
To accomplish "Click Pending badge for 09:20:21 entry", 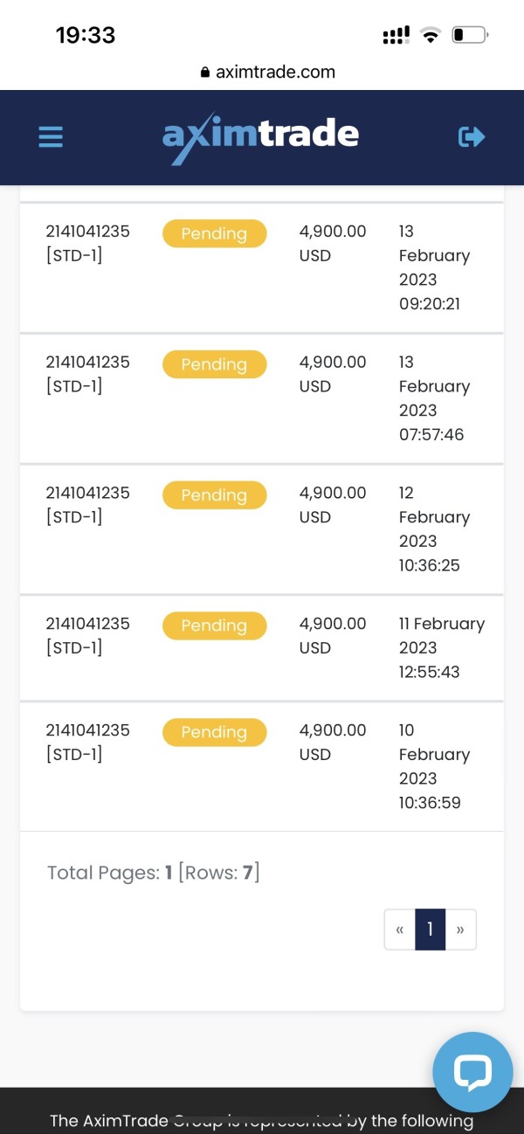I will click(214, 233).
